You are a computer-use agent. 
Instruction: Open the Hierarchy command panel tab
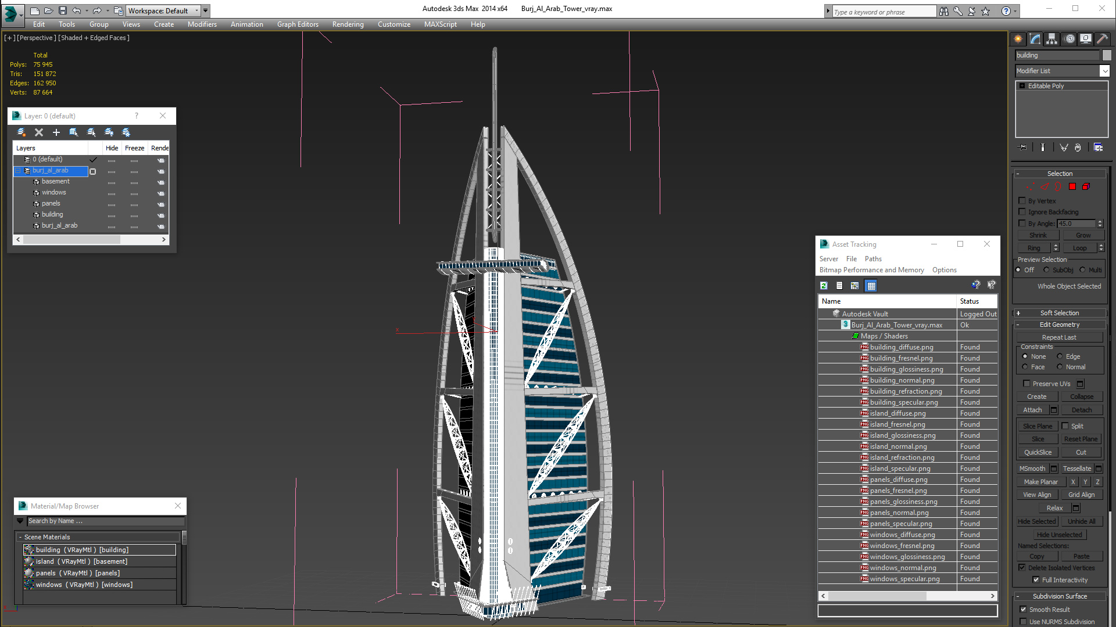[x=1052, y=39]
